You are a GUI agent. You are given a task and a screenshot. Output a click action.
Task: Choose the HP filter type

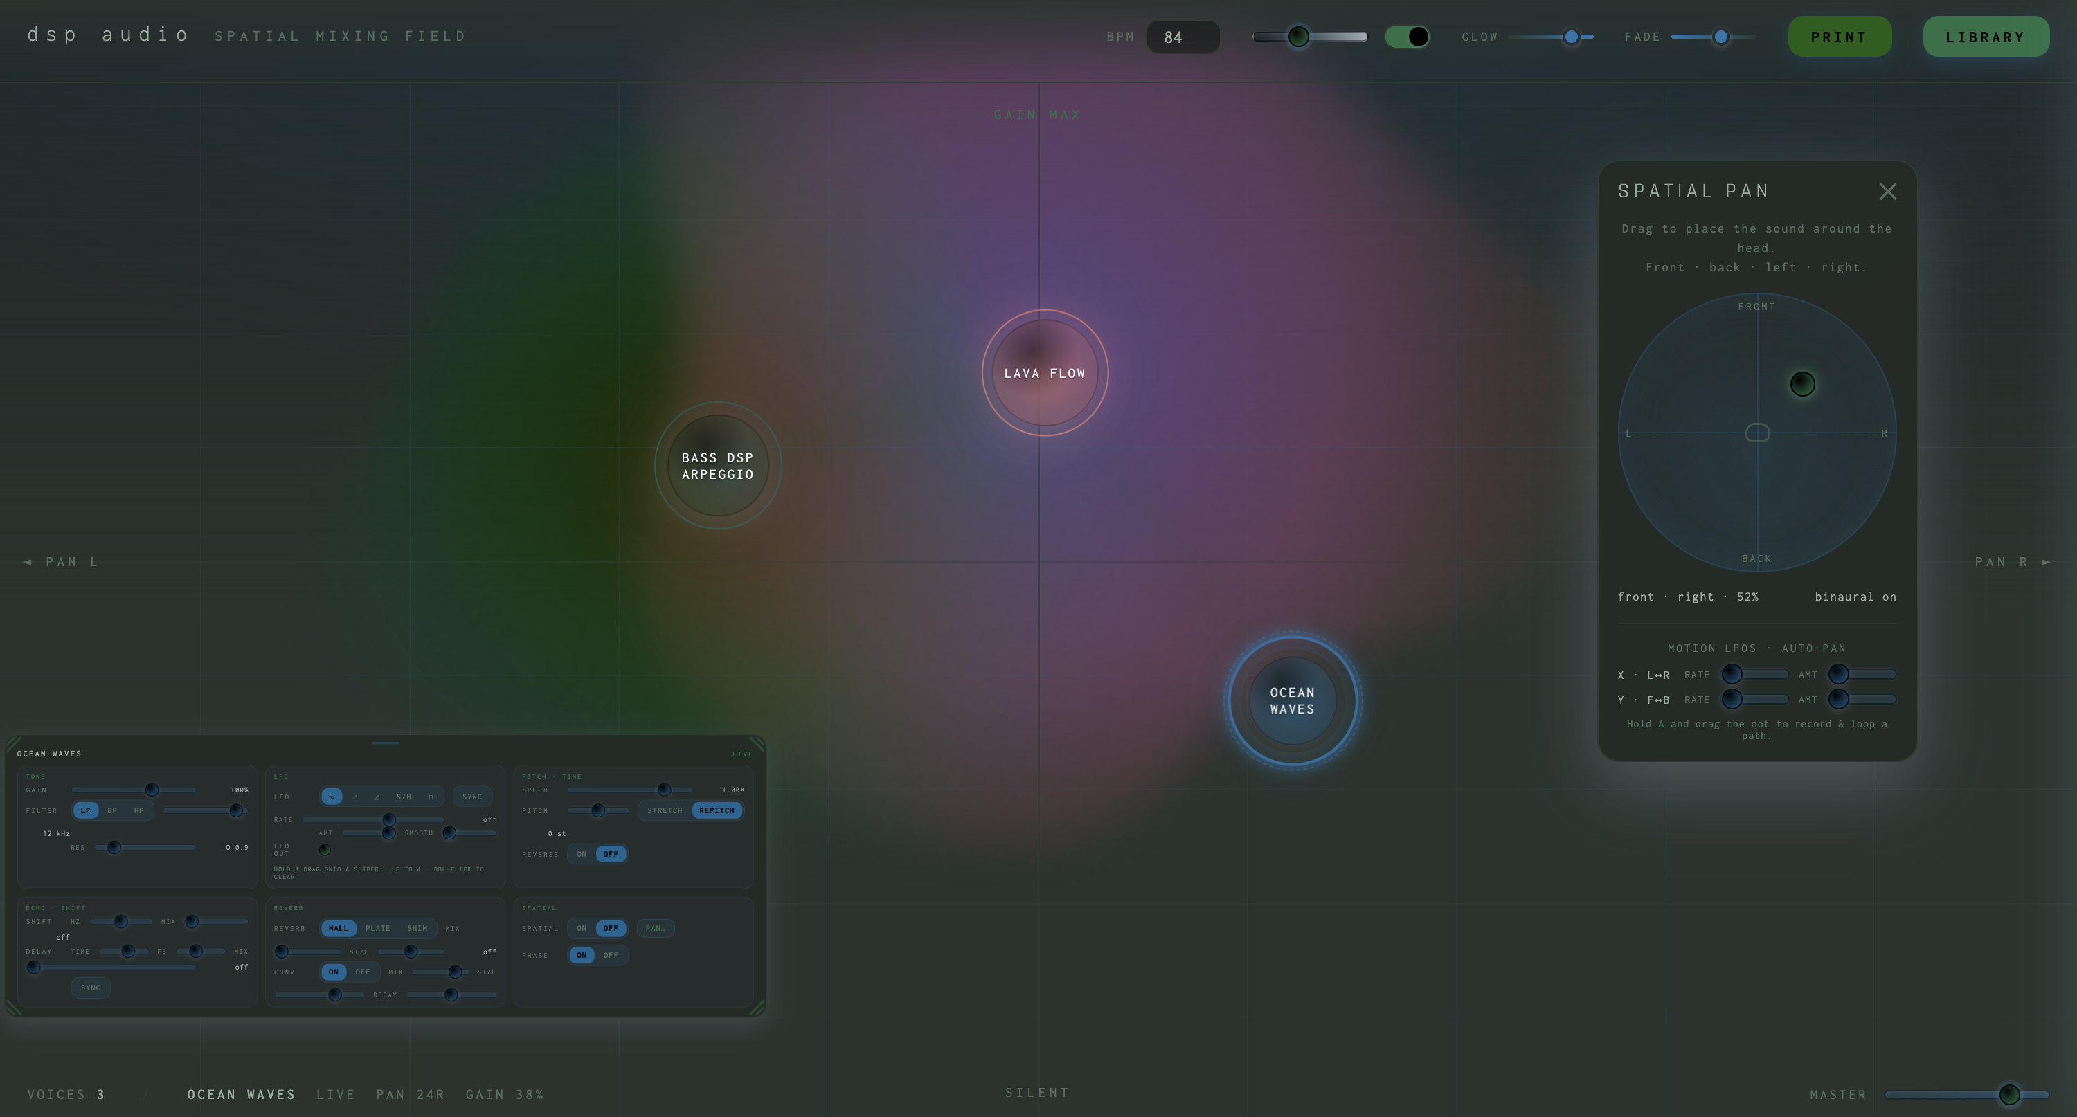click(138, 810)
